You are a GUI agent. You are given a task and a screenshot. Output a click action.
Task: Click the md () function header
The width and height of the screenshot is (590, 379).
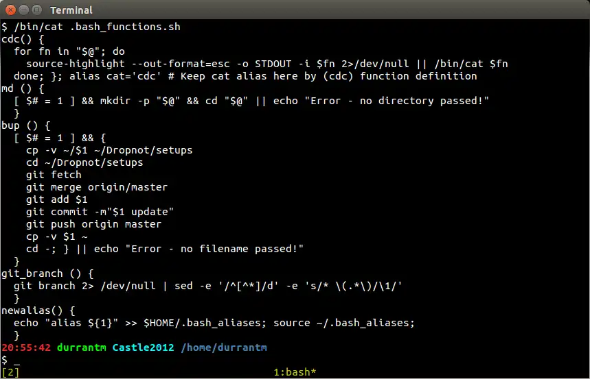[23, 88]
